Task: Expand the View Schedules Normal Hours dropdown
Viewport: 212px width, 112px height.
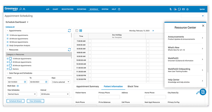Action: [35, 94]
